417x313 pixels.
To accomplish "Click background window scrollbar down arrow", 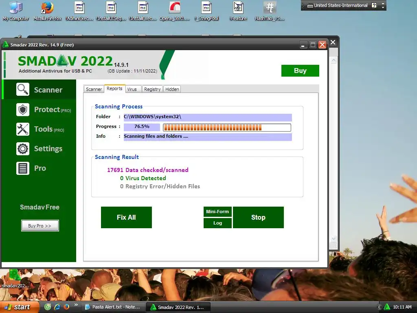I will click(x=334, y=239).
